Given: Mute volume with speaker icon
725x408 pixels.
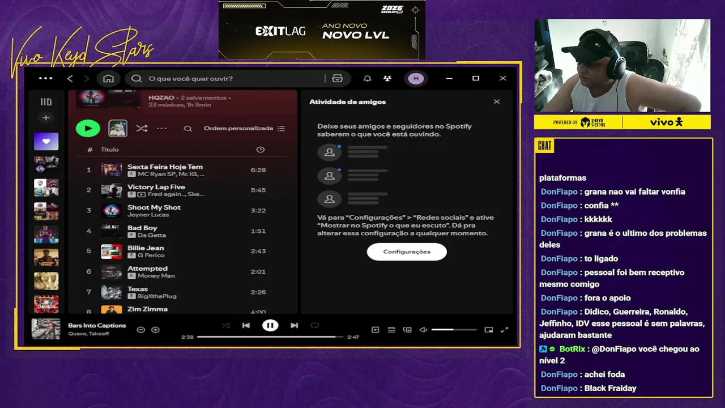Looking at the screenshot, I should tap(423, 330).
